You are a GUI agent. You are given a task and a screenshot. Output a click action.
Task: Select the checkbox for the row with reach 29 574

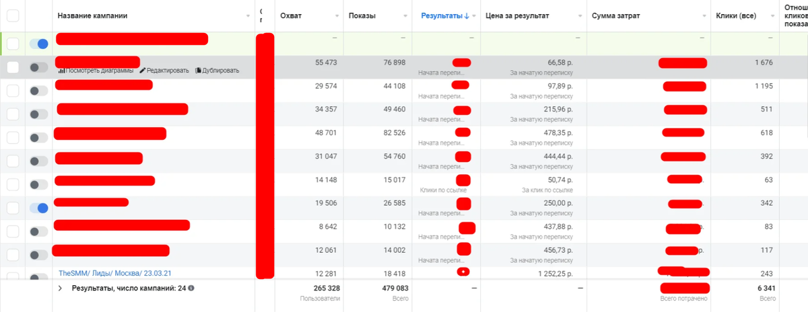(x=13, y=91)
